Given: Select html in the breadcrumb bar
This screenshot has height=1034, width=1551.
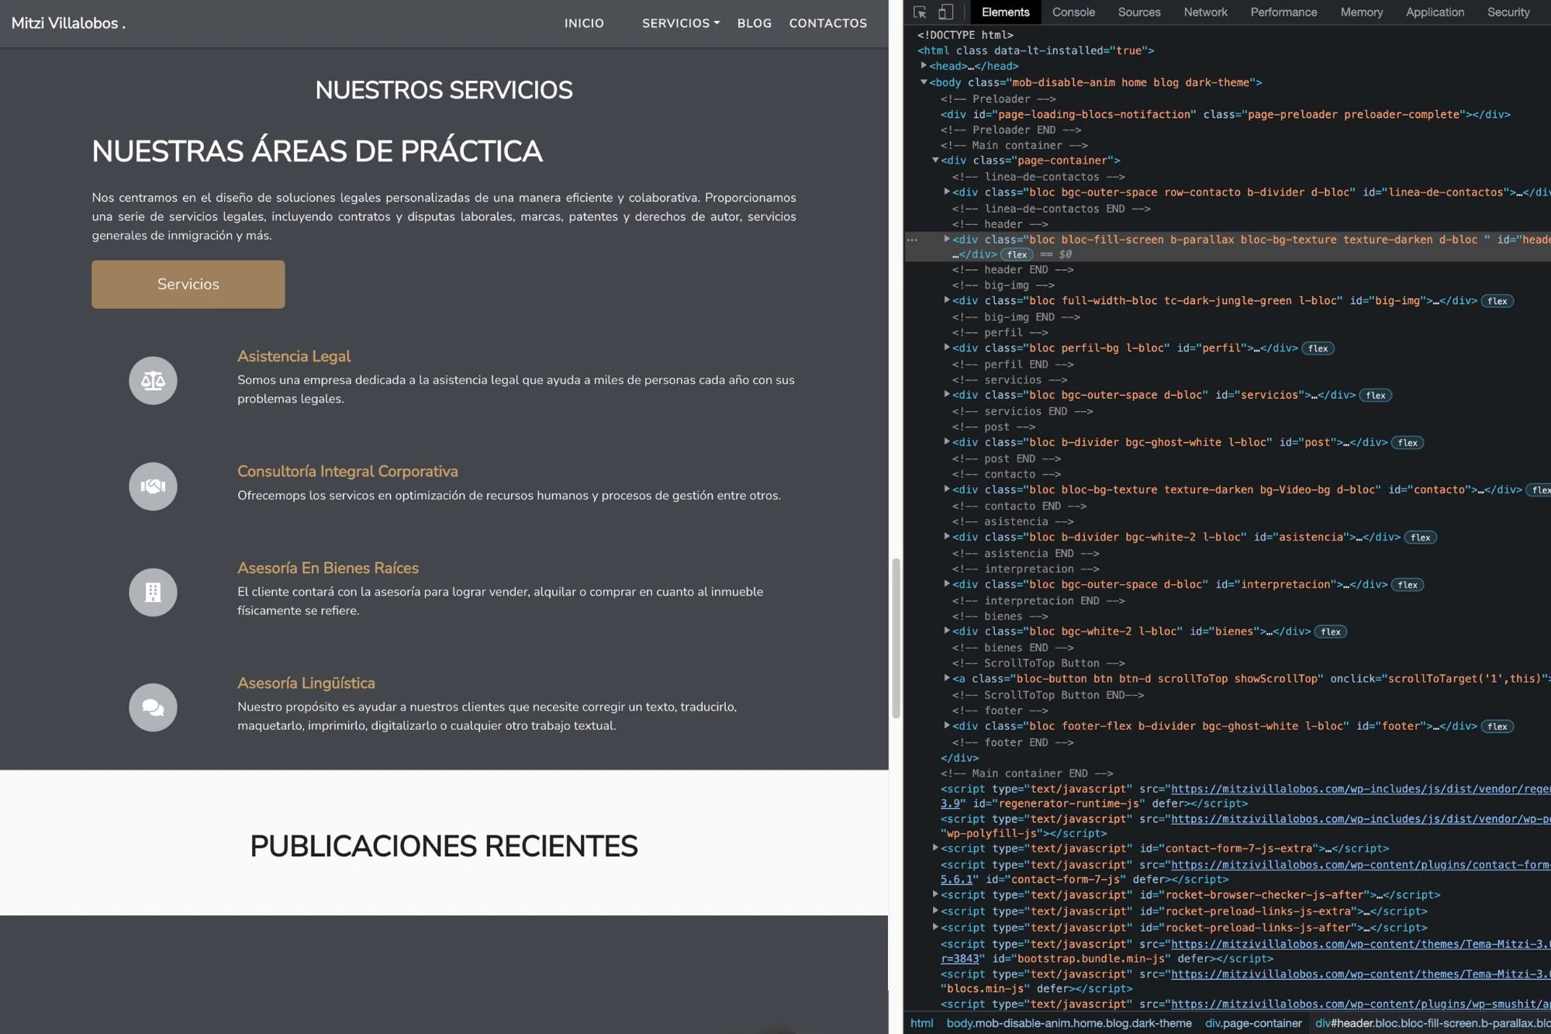Looking at the screenshot, I should coord(921,1023).
